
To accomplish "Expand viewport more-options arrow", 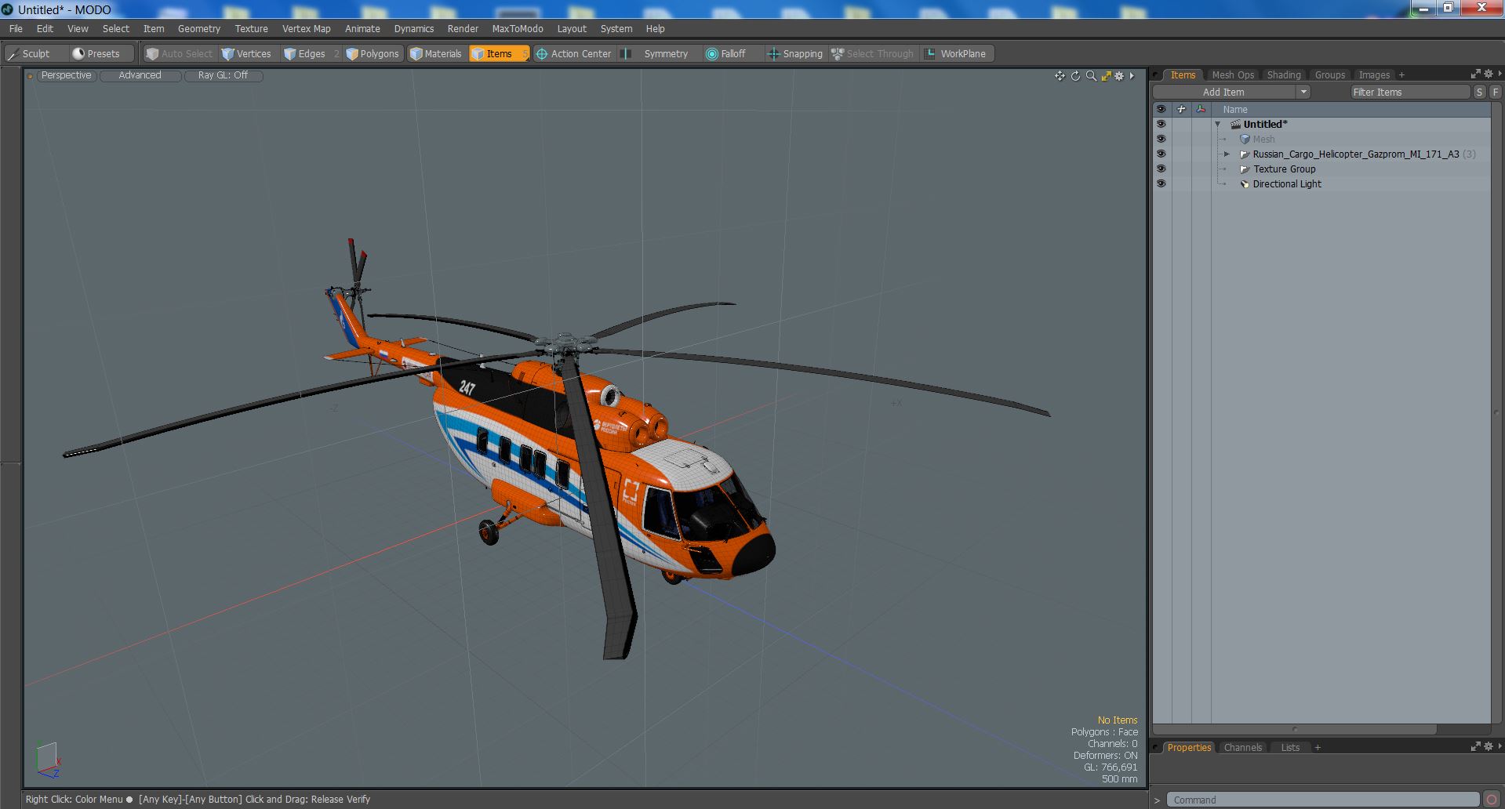I will 1132,76.
